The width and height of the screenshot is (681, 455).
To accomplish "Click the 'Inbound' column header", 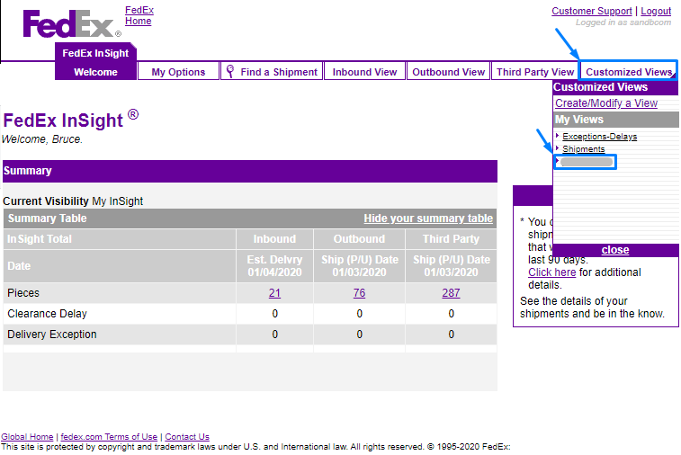I will pyautogui.click(x=274, y=239).
